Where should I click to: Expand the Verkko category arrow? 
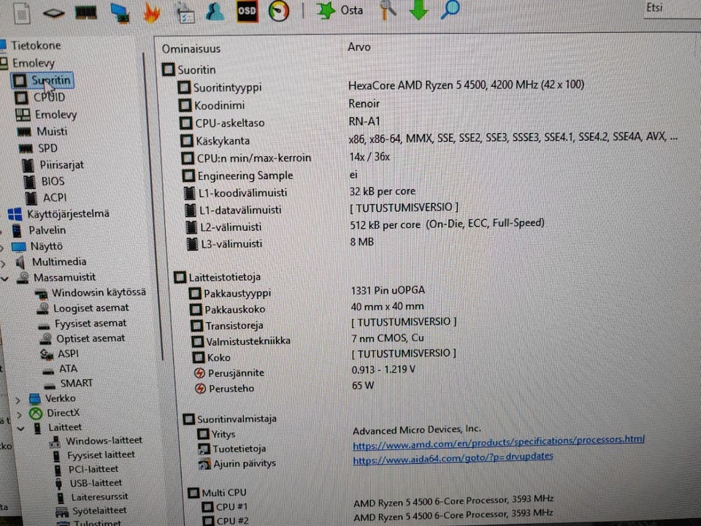18,400
